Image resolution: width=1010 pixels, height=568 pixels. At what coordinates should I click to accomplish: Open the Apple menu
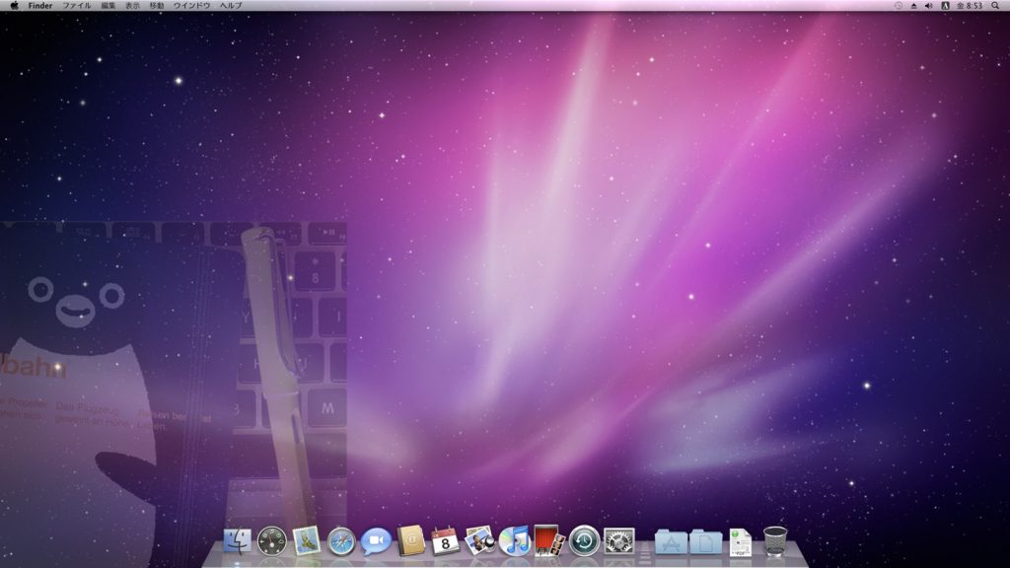coord(14,5)
